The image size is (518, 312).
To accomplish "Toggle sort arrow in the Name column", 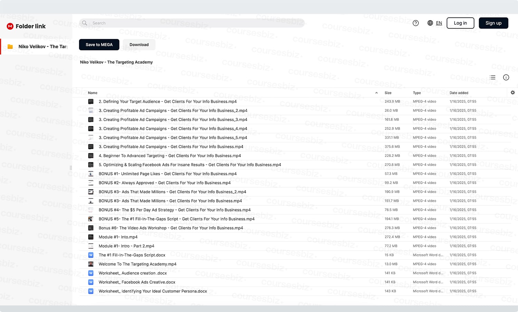I will (x=376, y=93).
